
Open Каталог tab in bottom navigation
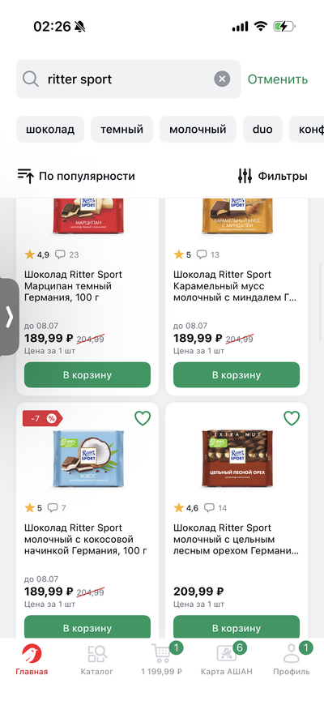[97, 660]
